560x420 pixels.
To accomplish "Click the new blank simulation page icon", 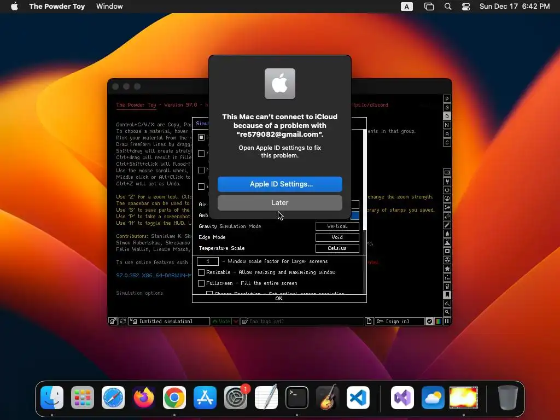I will [369, 322].
